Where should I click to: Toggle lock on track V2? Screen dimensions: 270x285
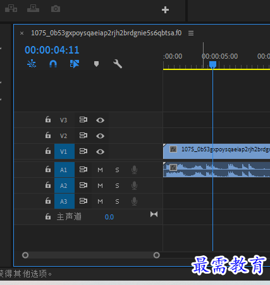(x=48, y=135)
